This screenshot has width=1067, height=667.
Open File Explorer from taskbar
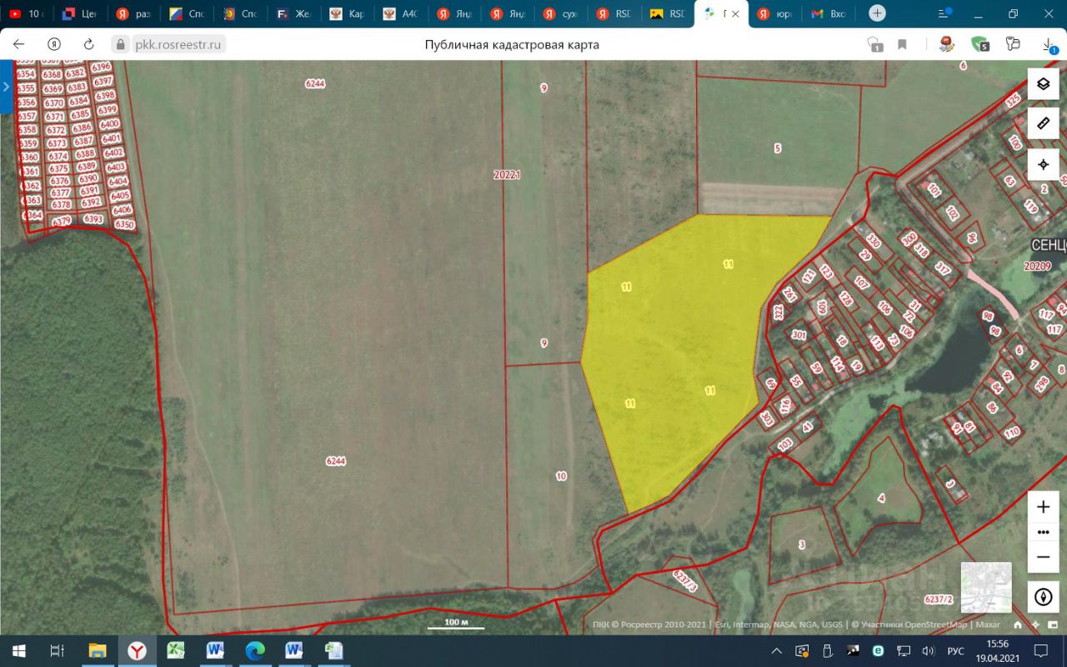point(98,650)
